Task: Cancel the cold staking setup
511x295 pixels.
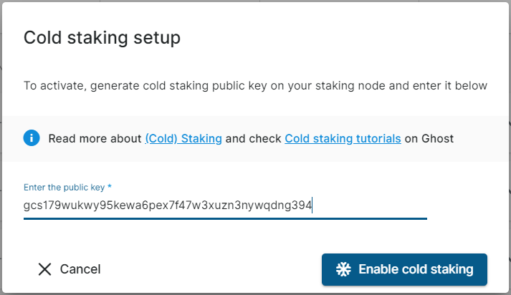Action: (x=70, y=269)
